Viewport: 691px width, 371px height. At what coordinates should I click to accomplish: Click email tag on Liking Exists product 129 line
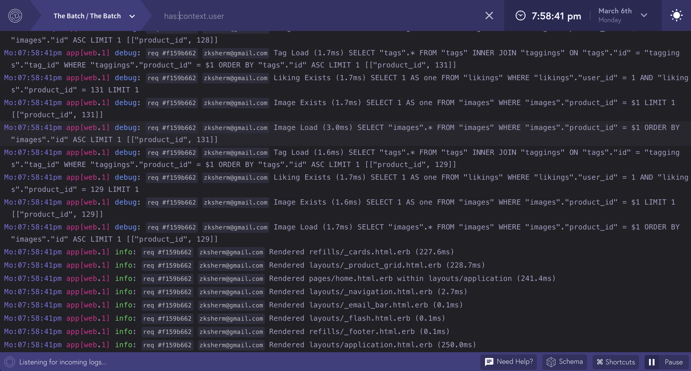point(236,177)
